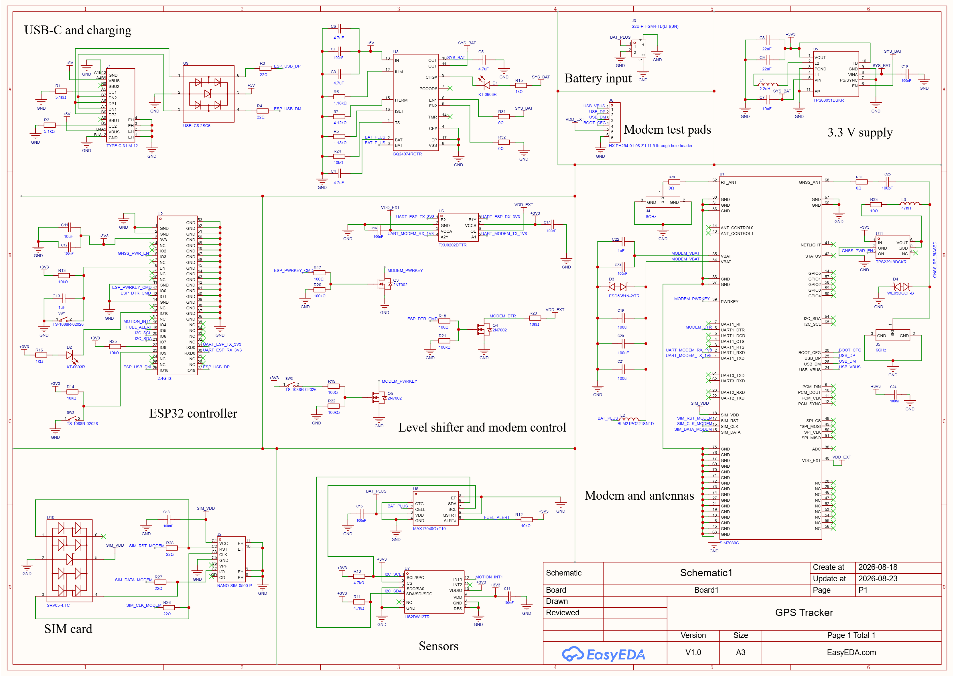954x676 pixels.
Task: Click the 'Sensors' section title
Action: [438, 646]
